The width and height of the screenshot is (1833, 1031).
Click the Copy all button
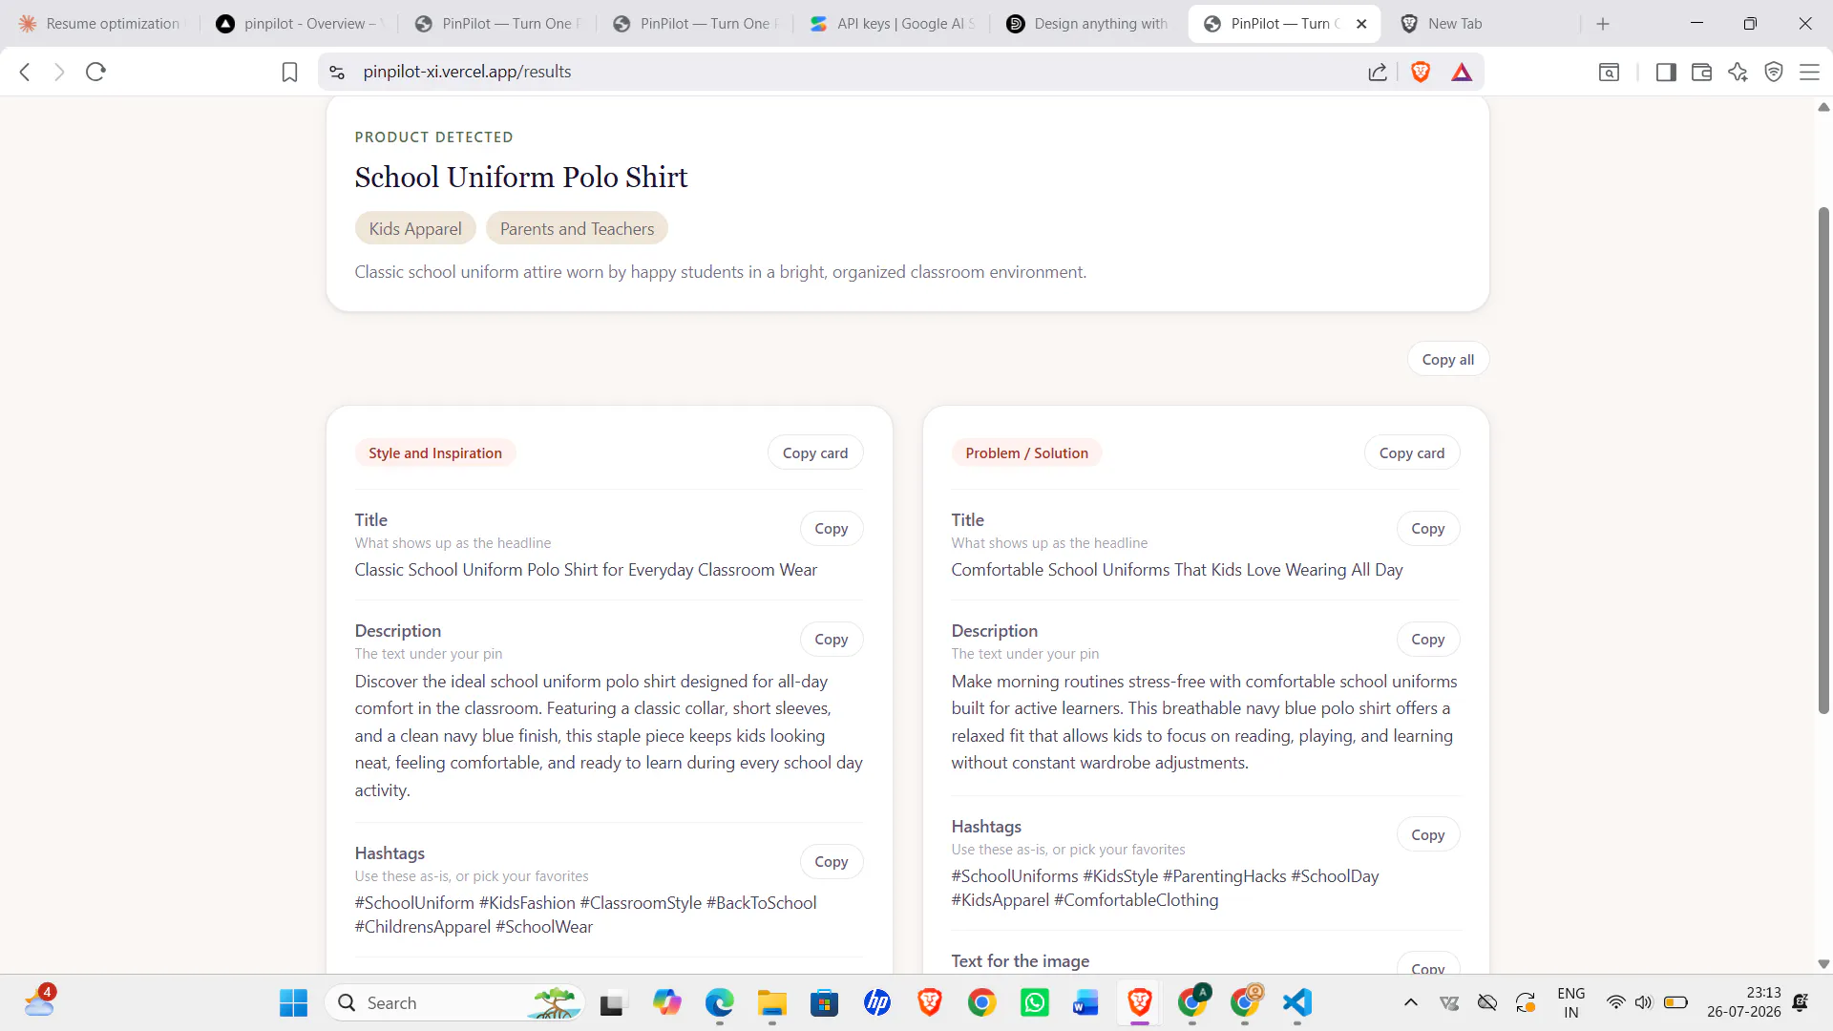point(1447,359)
